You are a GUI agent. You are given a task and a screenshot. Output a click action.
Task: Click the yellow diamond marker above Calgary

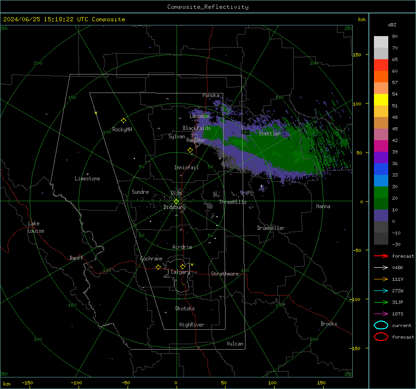click(183, 266)
